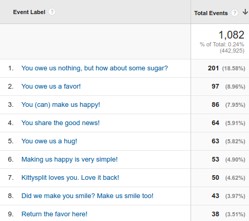Select the 38 events cell in row 9
This screenshot has height=221, width=249.
point(215,214)
